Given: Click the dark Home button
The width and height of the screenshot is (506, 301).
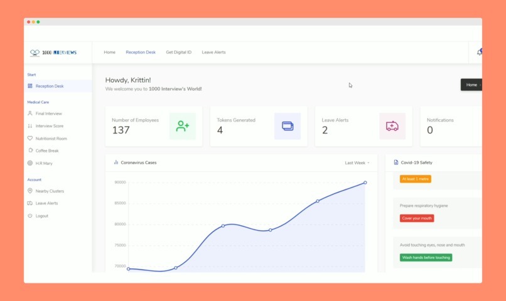Looking at the screenshot, I should [x=471, y=85].
